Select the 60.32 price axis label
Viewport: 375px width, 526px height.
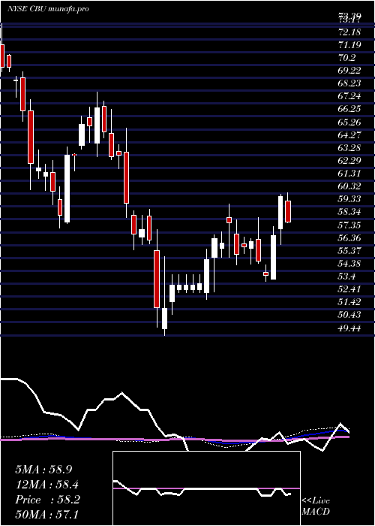(x=349, y=186)
